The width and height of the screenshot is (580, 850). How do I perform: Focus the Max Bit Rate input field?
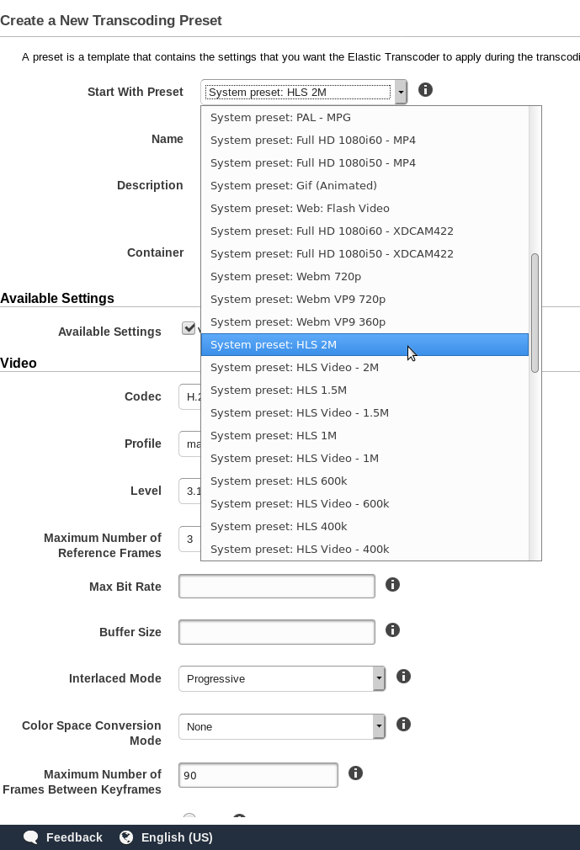(x=277, y=586)
